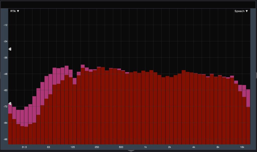257x152 pixels.
Task: Select the upper level marker near -30 dB
Action: pyautogui.click(x=10, y=49)
